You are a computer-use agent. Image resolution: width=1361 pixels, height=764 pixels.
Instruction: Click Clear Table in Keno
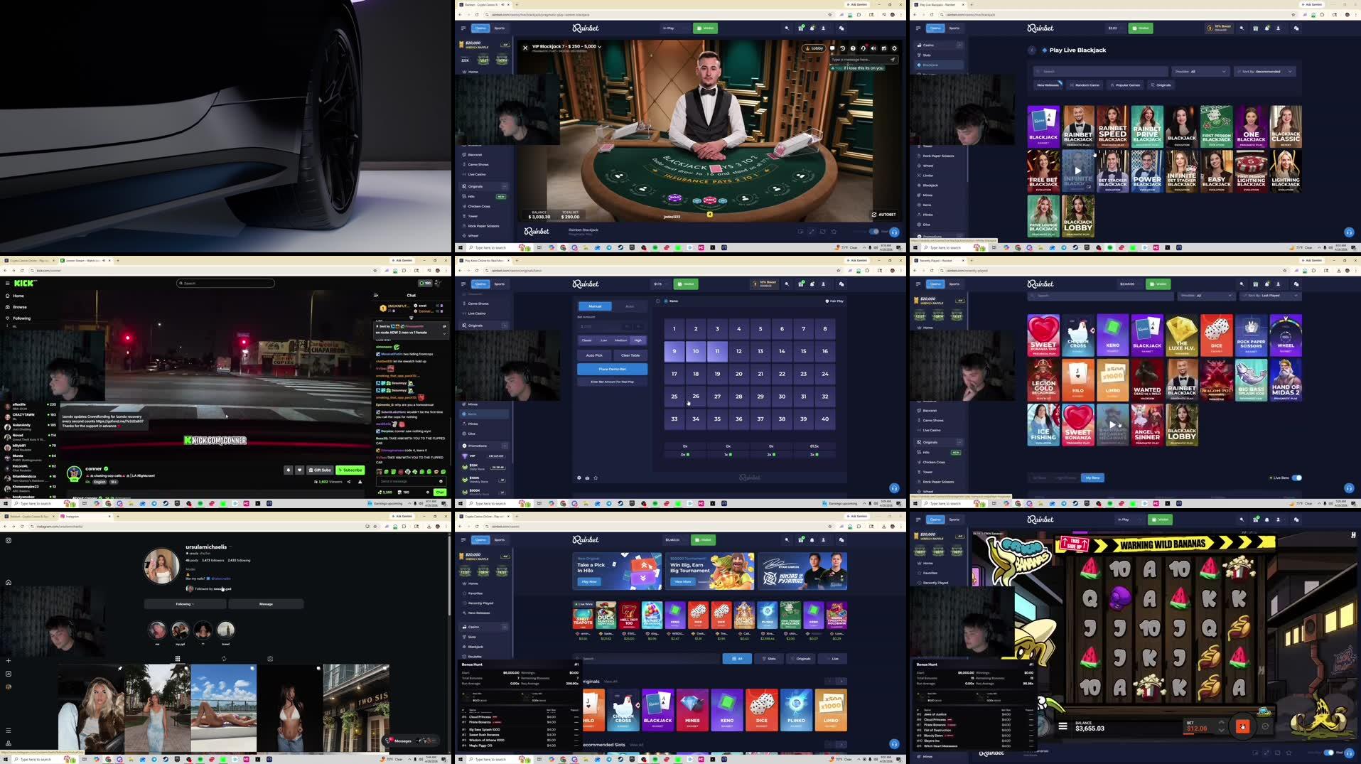(x=630, y=355)
